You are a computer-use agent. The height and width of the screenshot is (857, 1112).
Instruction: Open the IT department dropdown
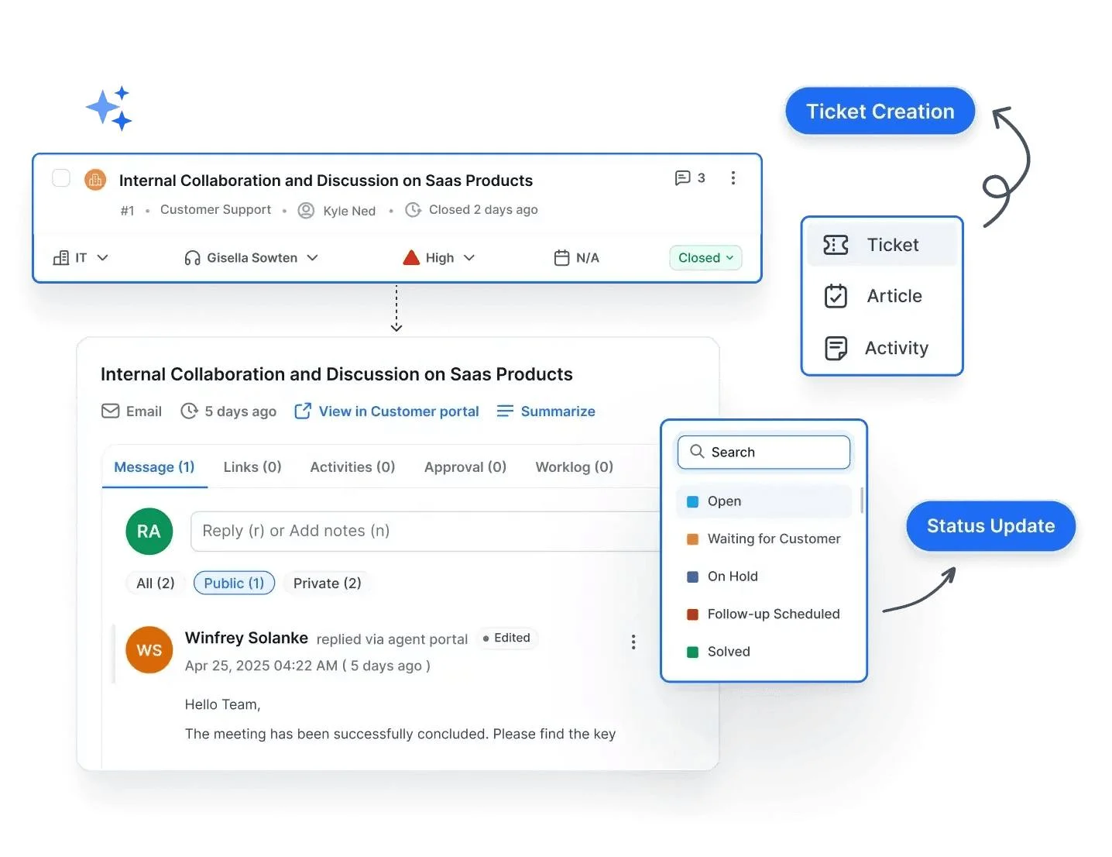[81, 257]
